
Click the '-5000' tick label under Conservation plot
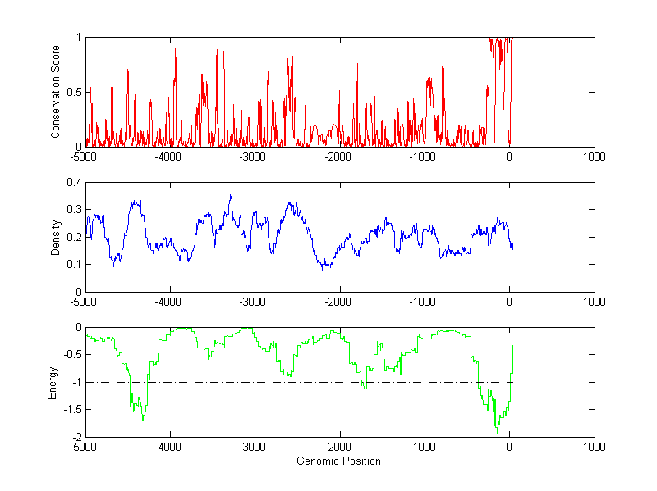(x=85, y=157)
